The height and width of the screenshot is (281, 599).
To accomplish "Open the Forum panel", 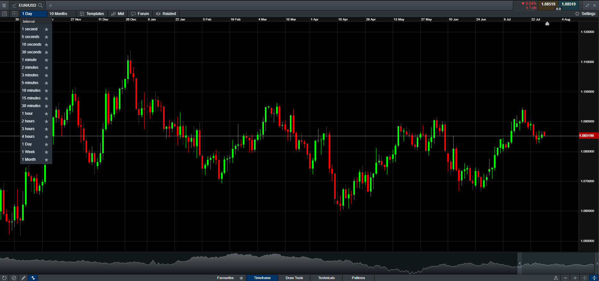I will [140, 14].
